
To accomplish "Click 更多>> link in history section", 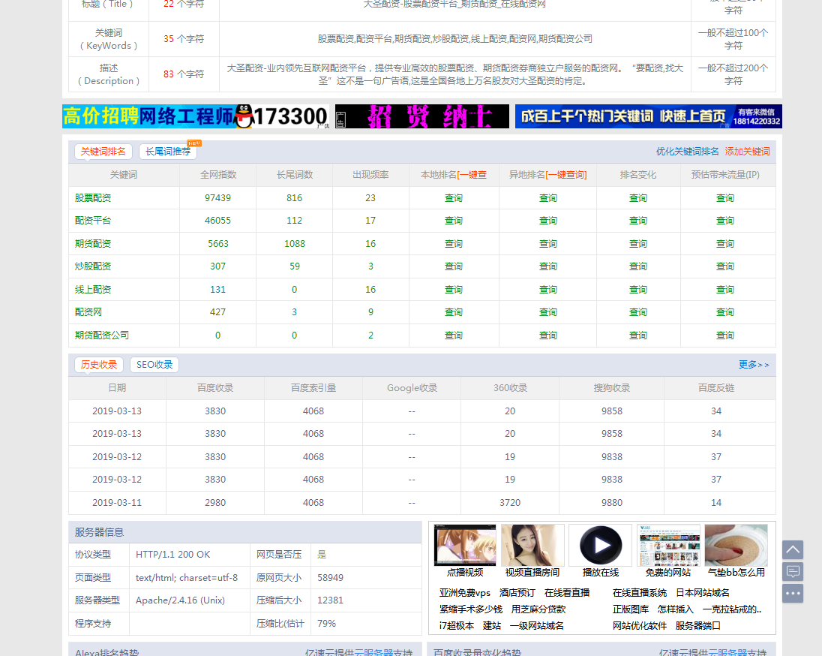I will (x=753, y=365).
